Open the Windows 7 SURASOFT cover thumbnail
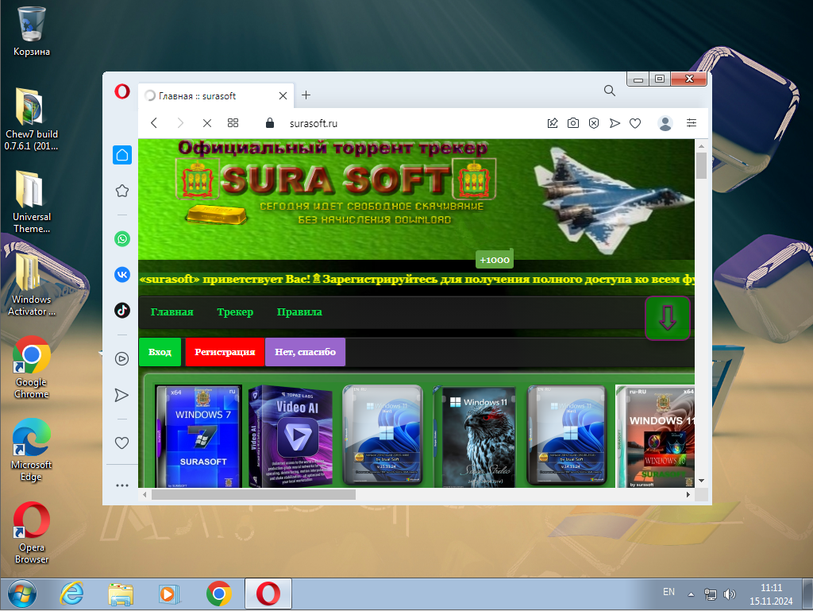Screen dimensions: 813x611 tap(199, 436)
